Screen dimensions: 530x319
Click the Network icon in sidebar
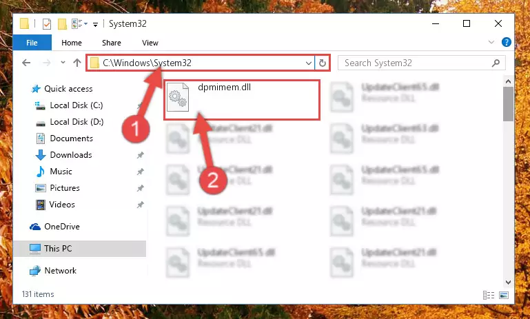point(35,271)
